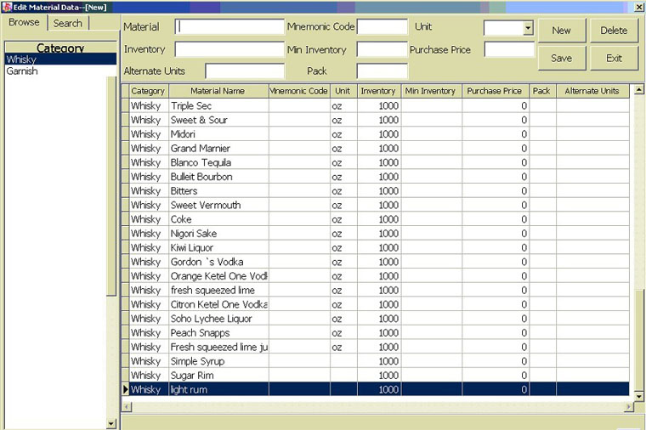This screenshot has height=430, width=646.
Task: Click the Purchase Price column header
Action: tap(495, 91)
